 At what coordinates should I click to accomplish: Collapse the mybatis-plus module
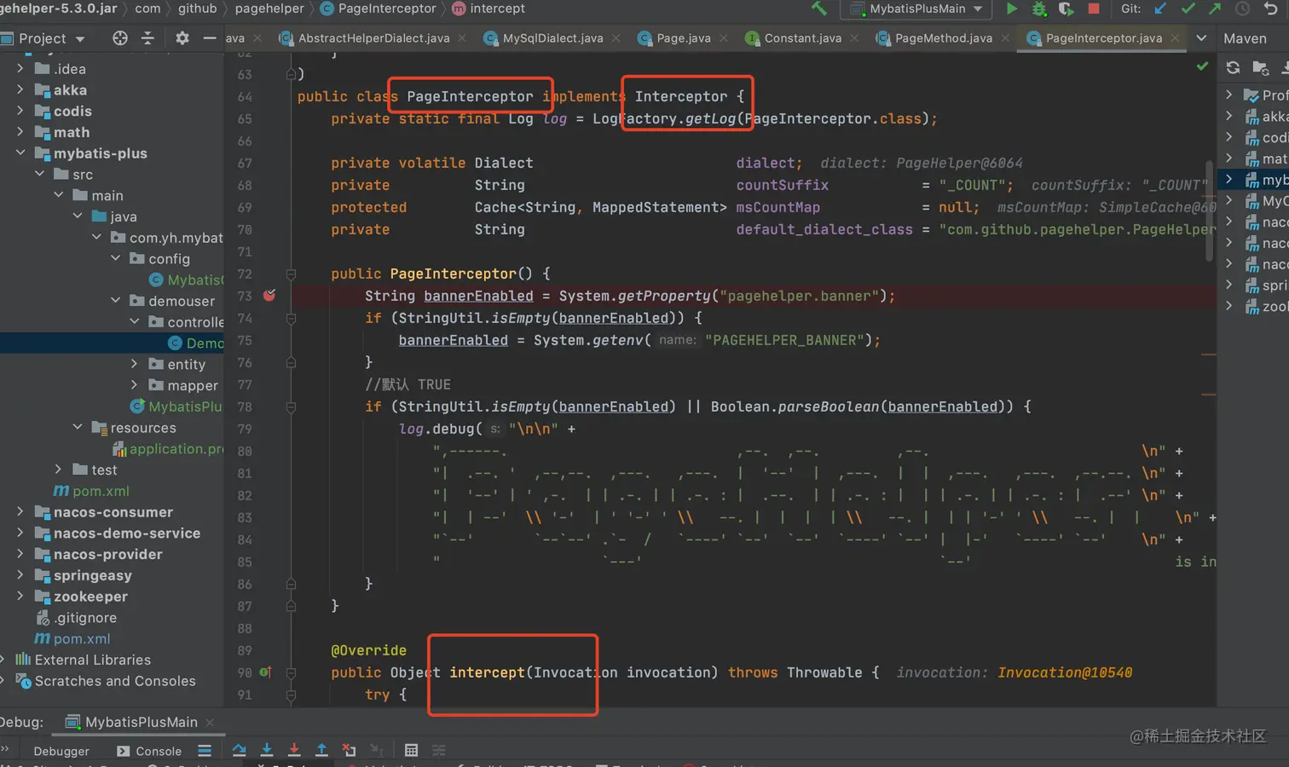point(20,153)
